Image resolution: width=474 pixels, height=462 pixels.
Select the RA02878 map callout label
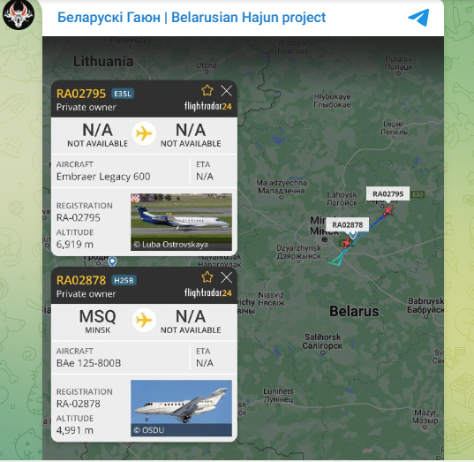coord(348,224)
